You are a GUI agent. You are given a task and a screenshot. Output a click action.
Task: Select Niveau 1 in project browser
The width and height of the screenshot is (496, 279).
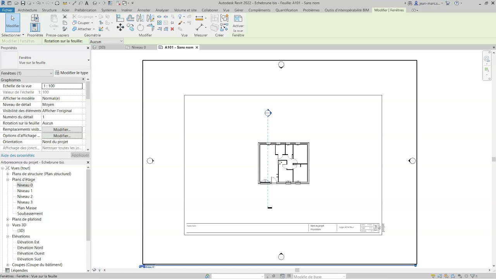click(x=25, y=191)
